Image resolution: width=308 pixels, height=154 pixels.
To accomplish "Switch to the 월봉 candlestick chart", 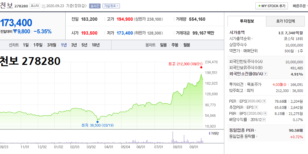I will [x=186, y=45].
